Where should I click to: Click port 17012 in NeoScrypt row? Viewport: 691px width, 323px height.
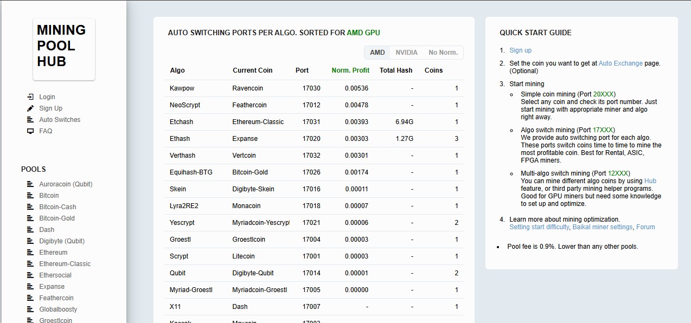pyautogui.click(x=311, y=105)
